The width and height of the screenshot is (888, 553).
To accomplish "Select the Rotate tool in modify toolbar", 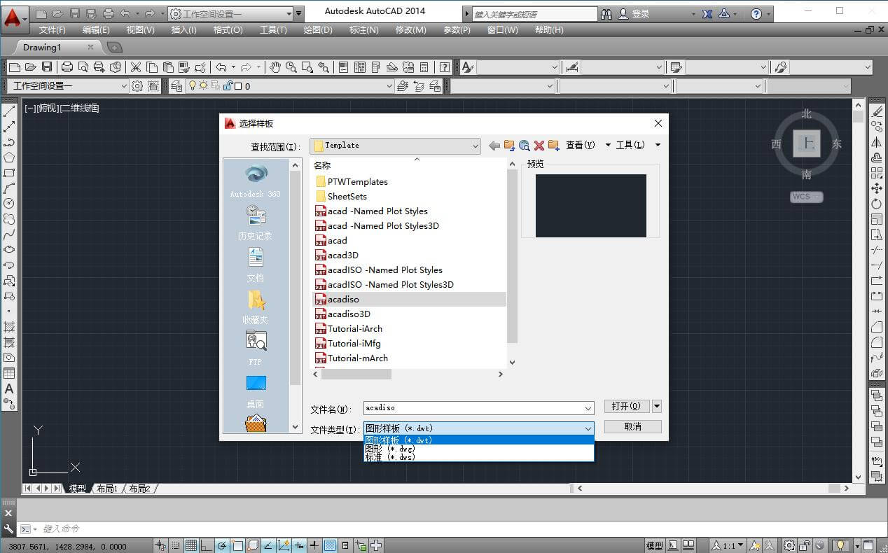I will pyautogui.click(x=877, y=204).
